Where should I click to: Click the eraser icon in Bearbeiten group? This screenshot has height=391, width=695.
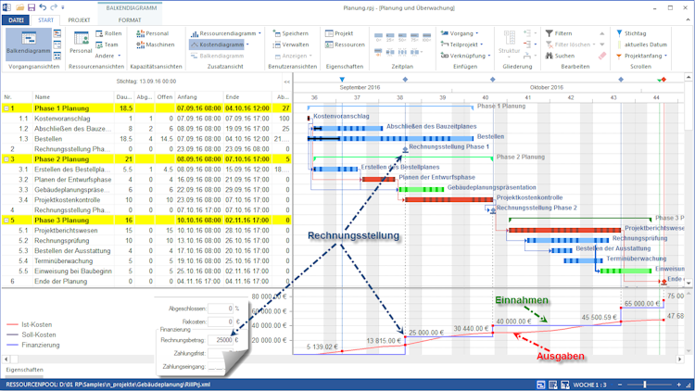coord(602,56)
